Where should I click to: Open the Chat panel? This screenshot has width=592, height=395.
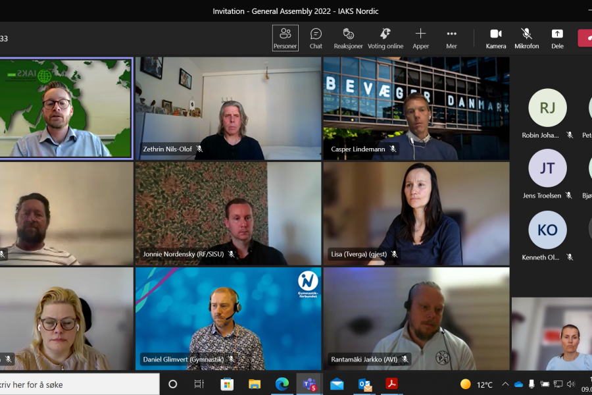316,38
